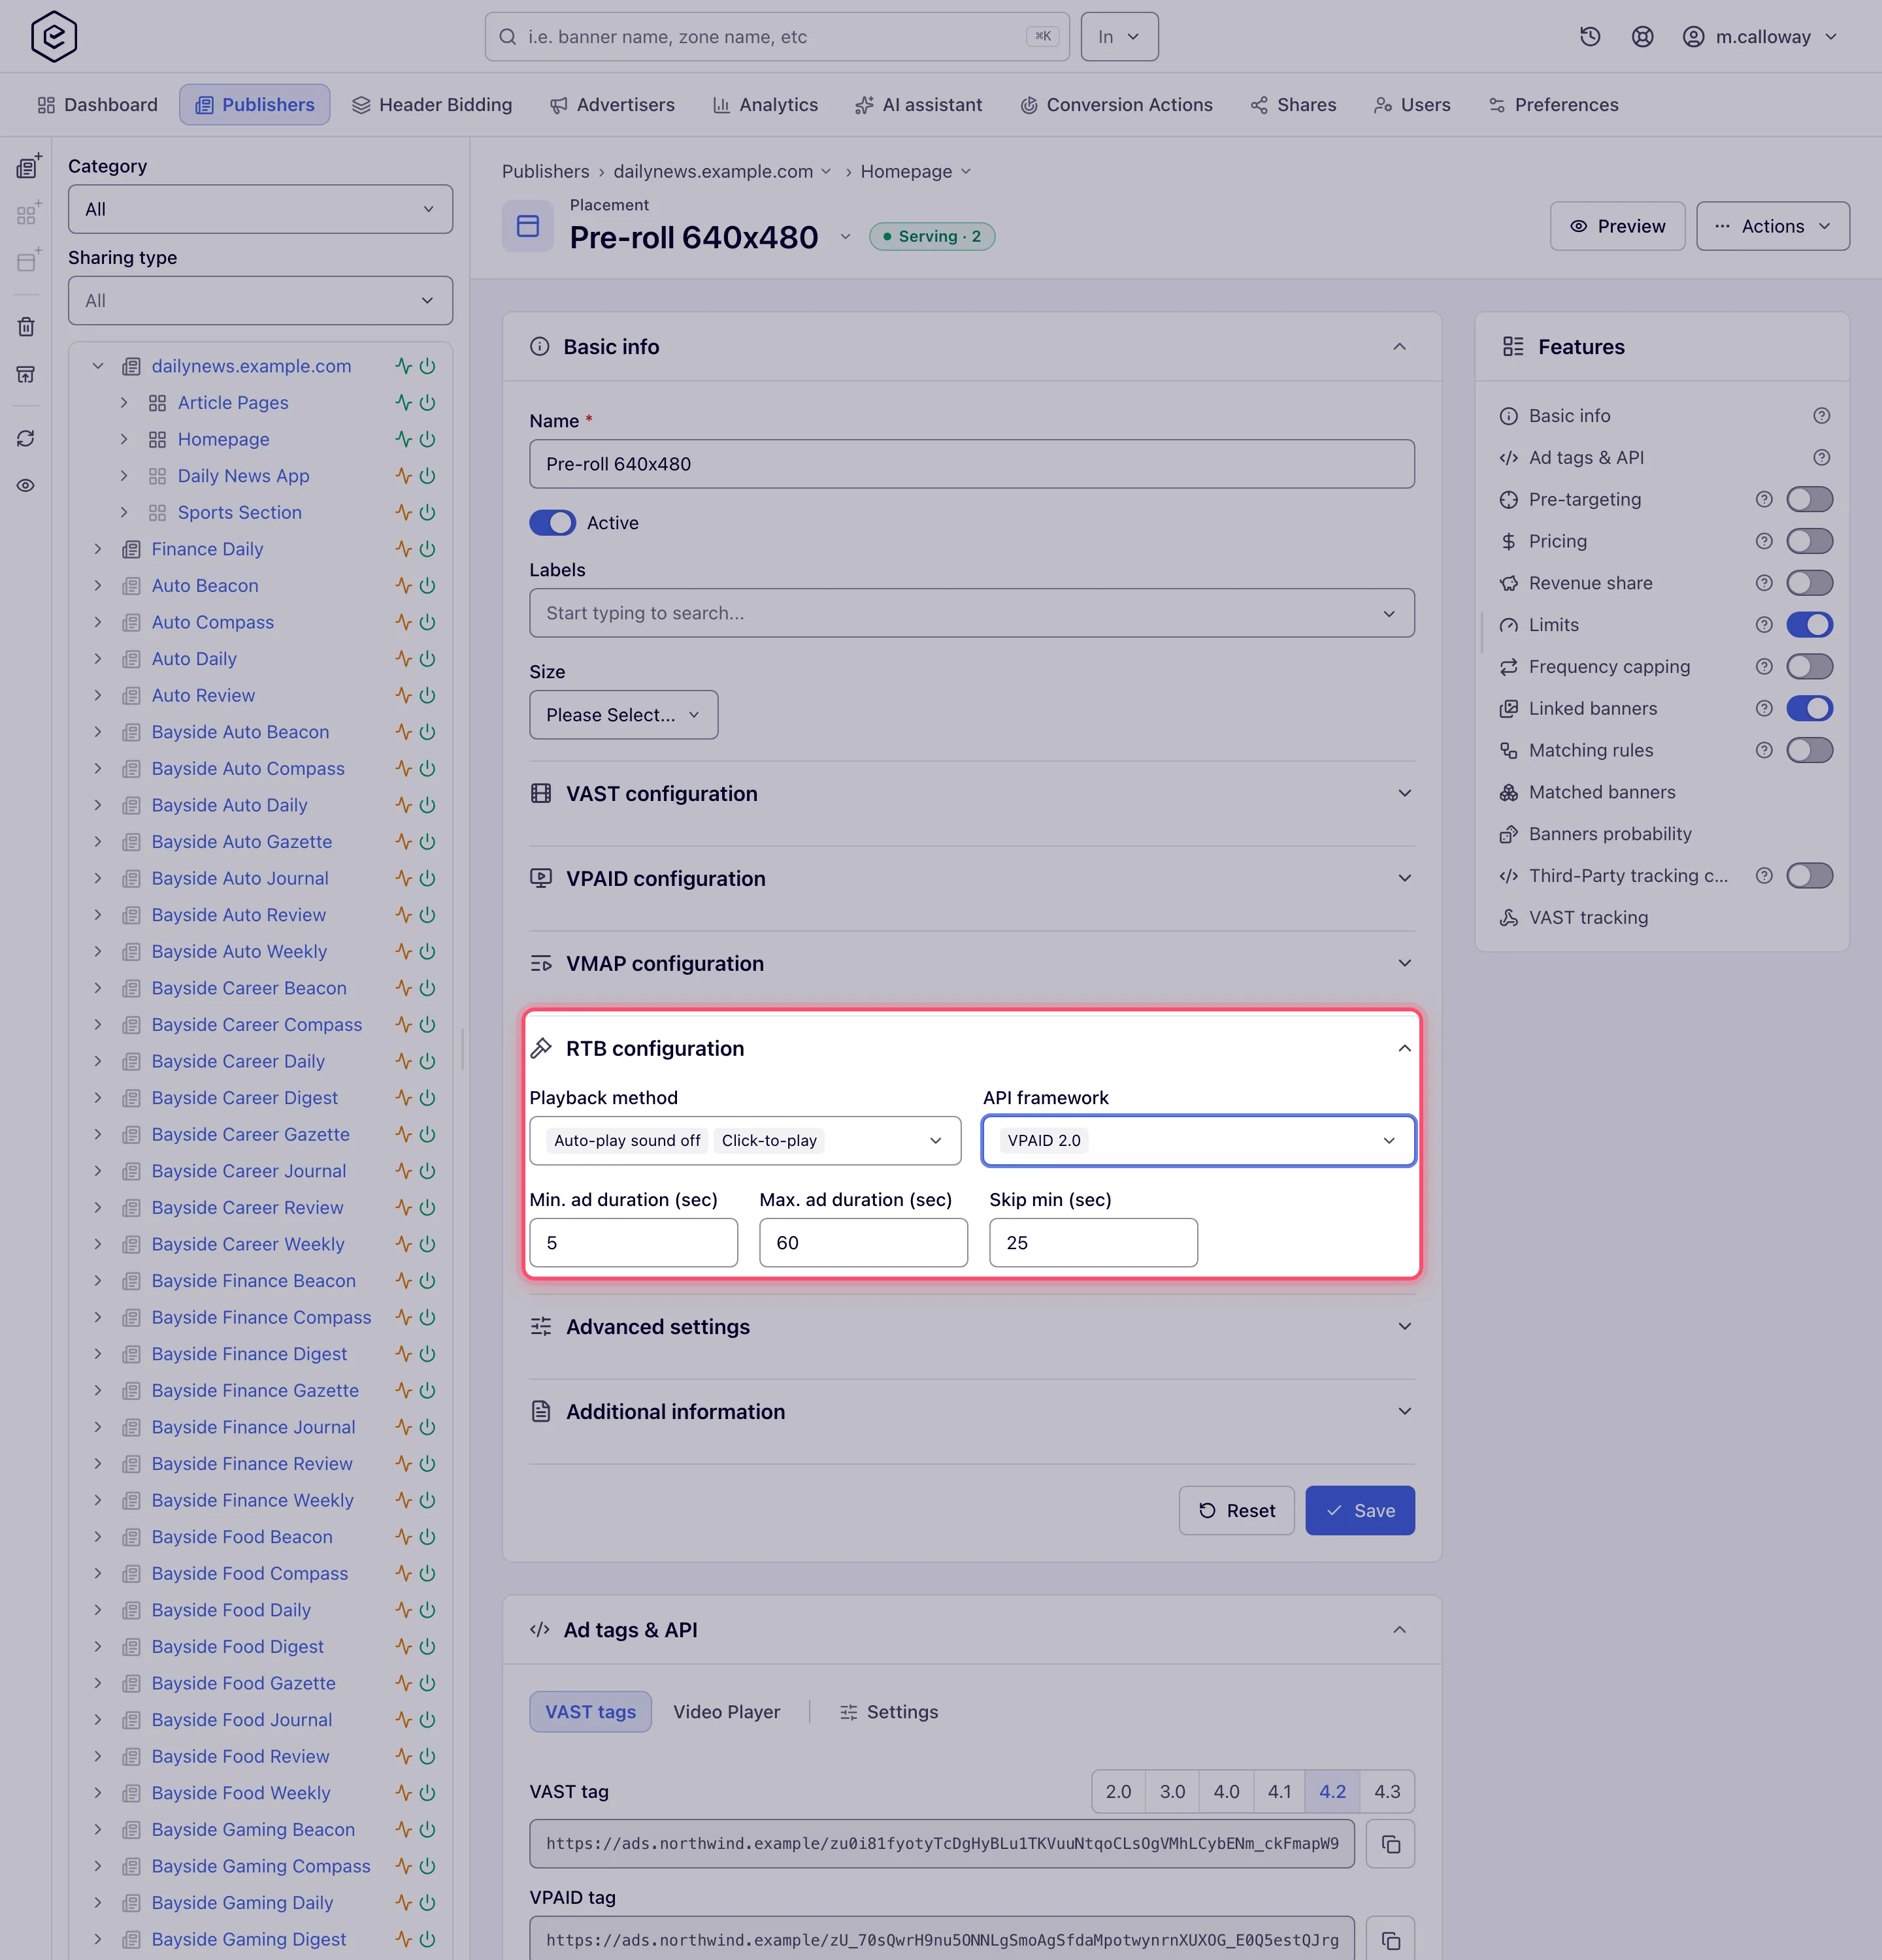Viewport: 1882px width, 1960px height.
Task: Click the refresh icon in left sidebar
Action: coord(26,439)
